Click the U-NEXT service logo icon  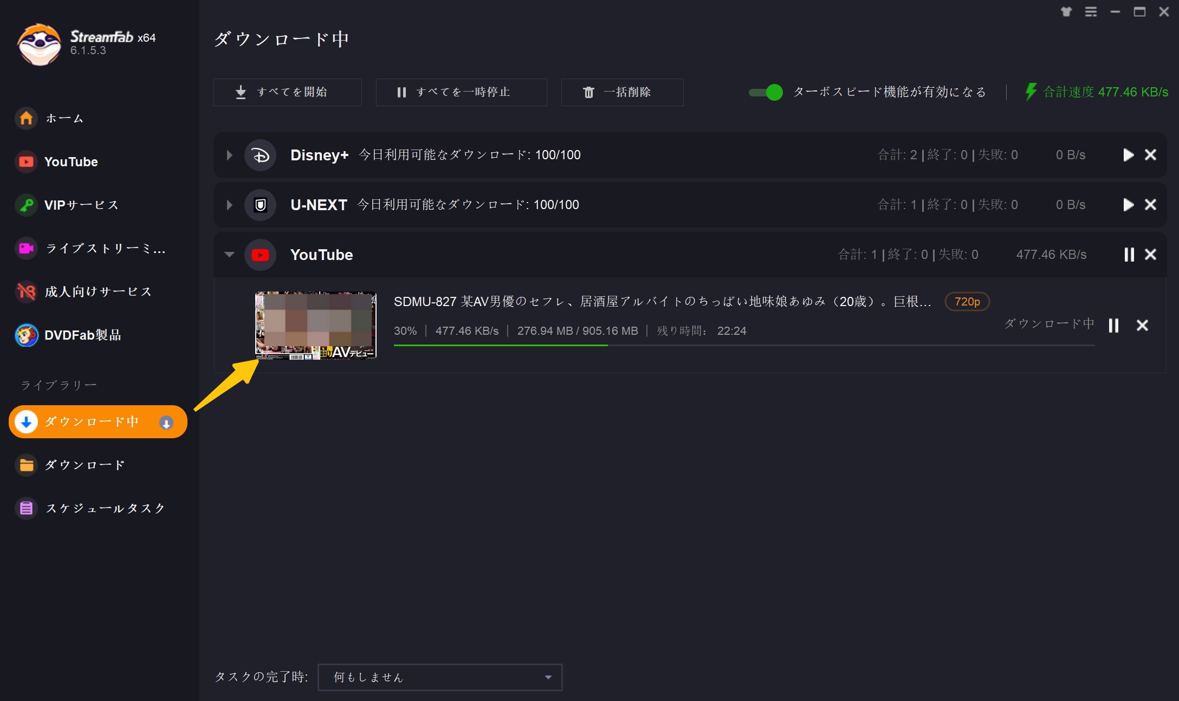(x=261, y=205)
